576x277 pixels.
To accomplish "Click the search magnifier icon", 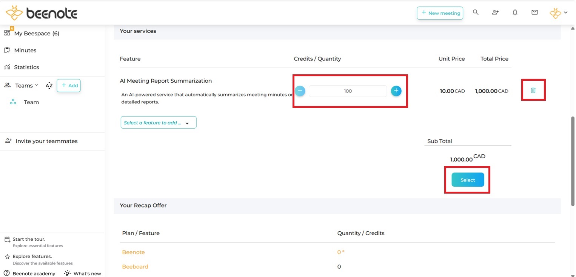I will point(476,12).
